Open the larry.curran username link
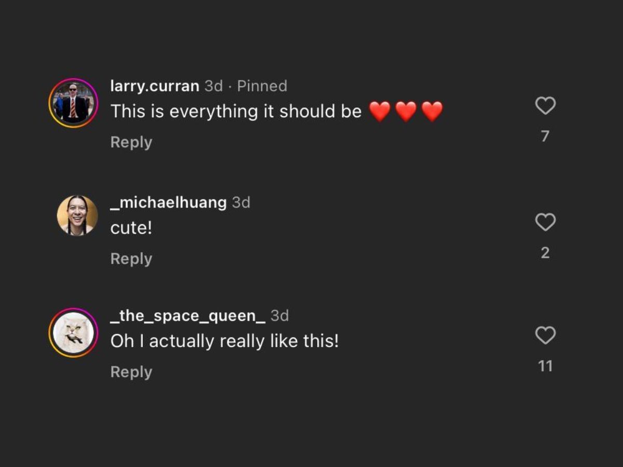The image size is (623, 467). 155,86
